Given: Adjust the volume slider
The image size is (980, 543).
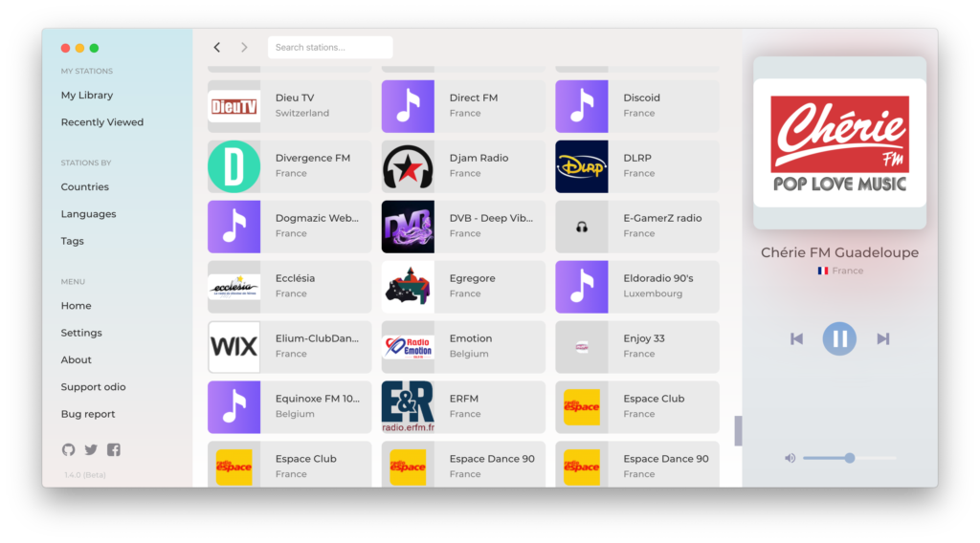Looking at the screenshot, I should click(x=849, y=458).
